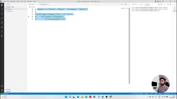Toggle the primary sidebar layout icon
177x99 pixels.
[x=156, y=1]
